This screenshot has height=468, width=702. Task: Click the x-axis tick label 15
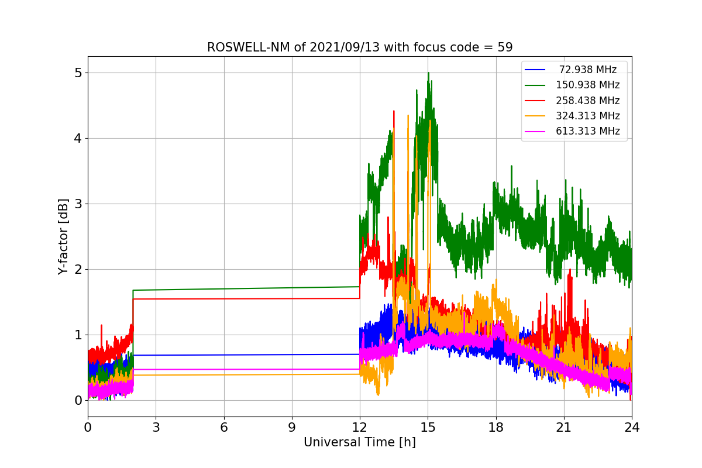[x=428, y=427]
